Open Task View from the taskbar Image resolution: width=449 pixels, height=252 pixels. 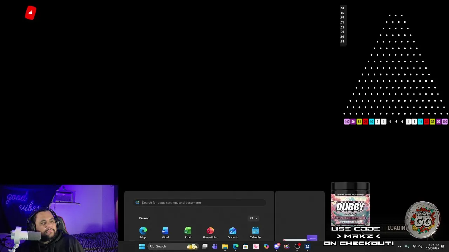[x=205, y=246]
